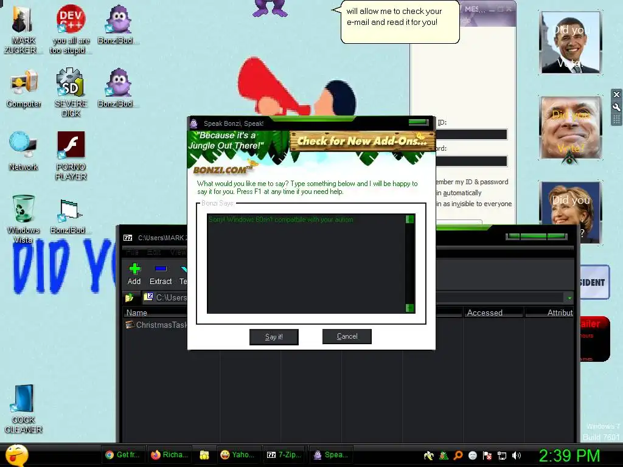
Task: Click the Say it! button
Action: [x=274, y=337]
